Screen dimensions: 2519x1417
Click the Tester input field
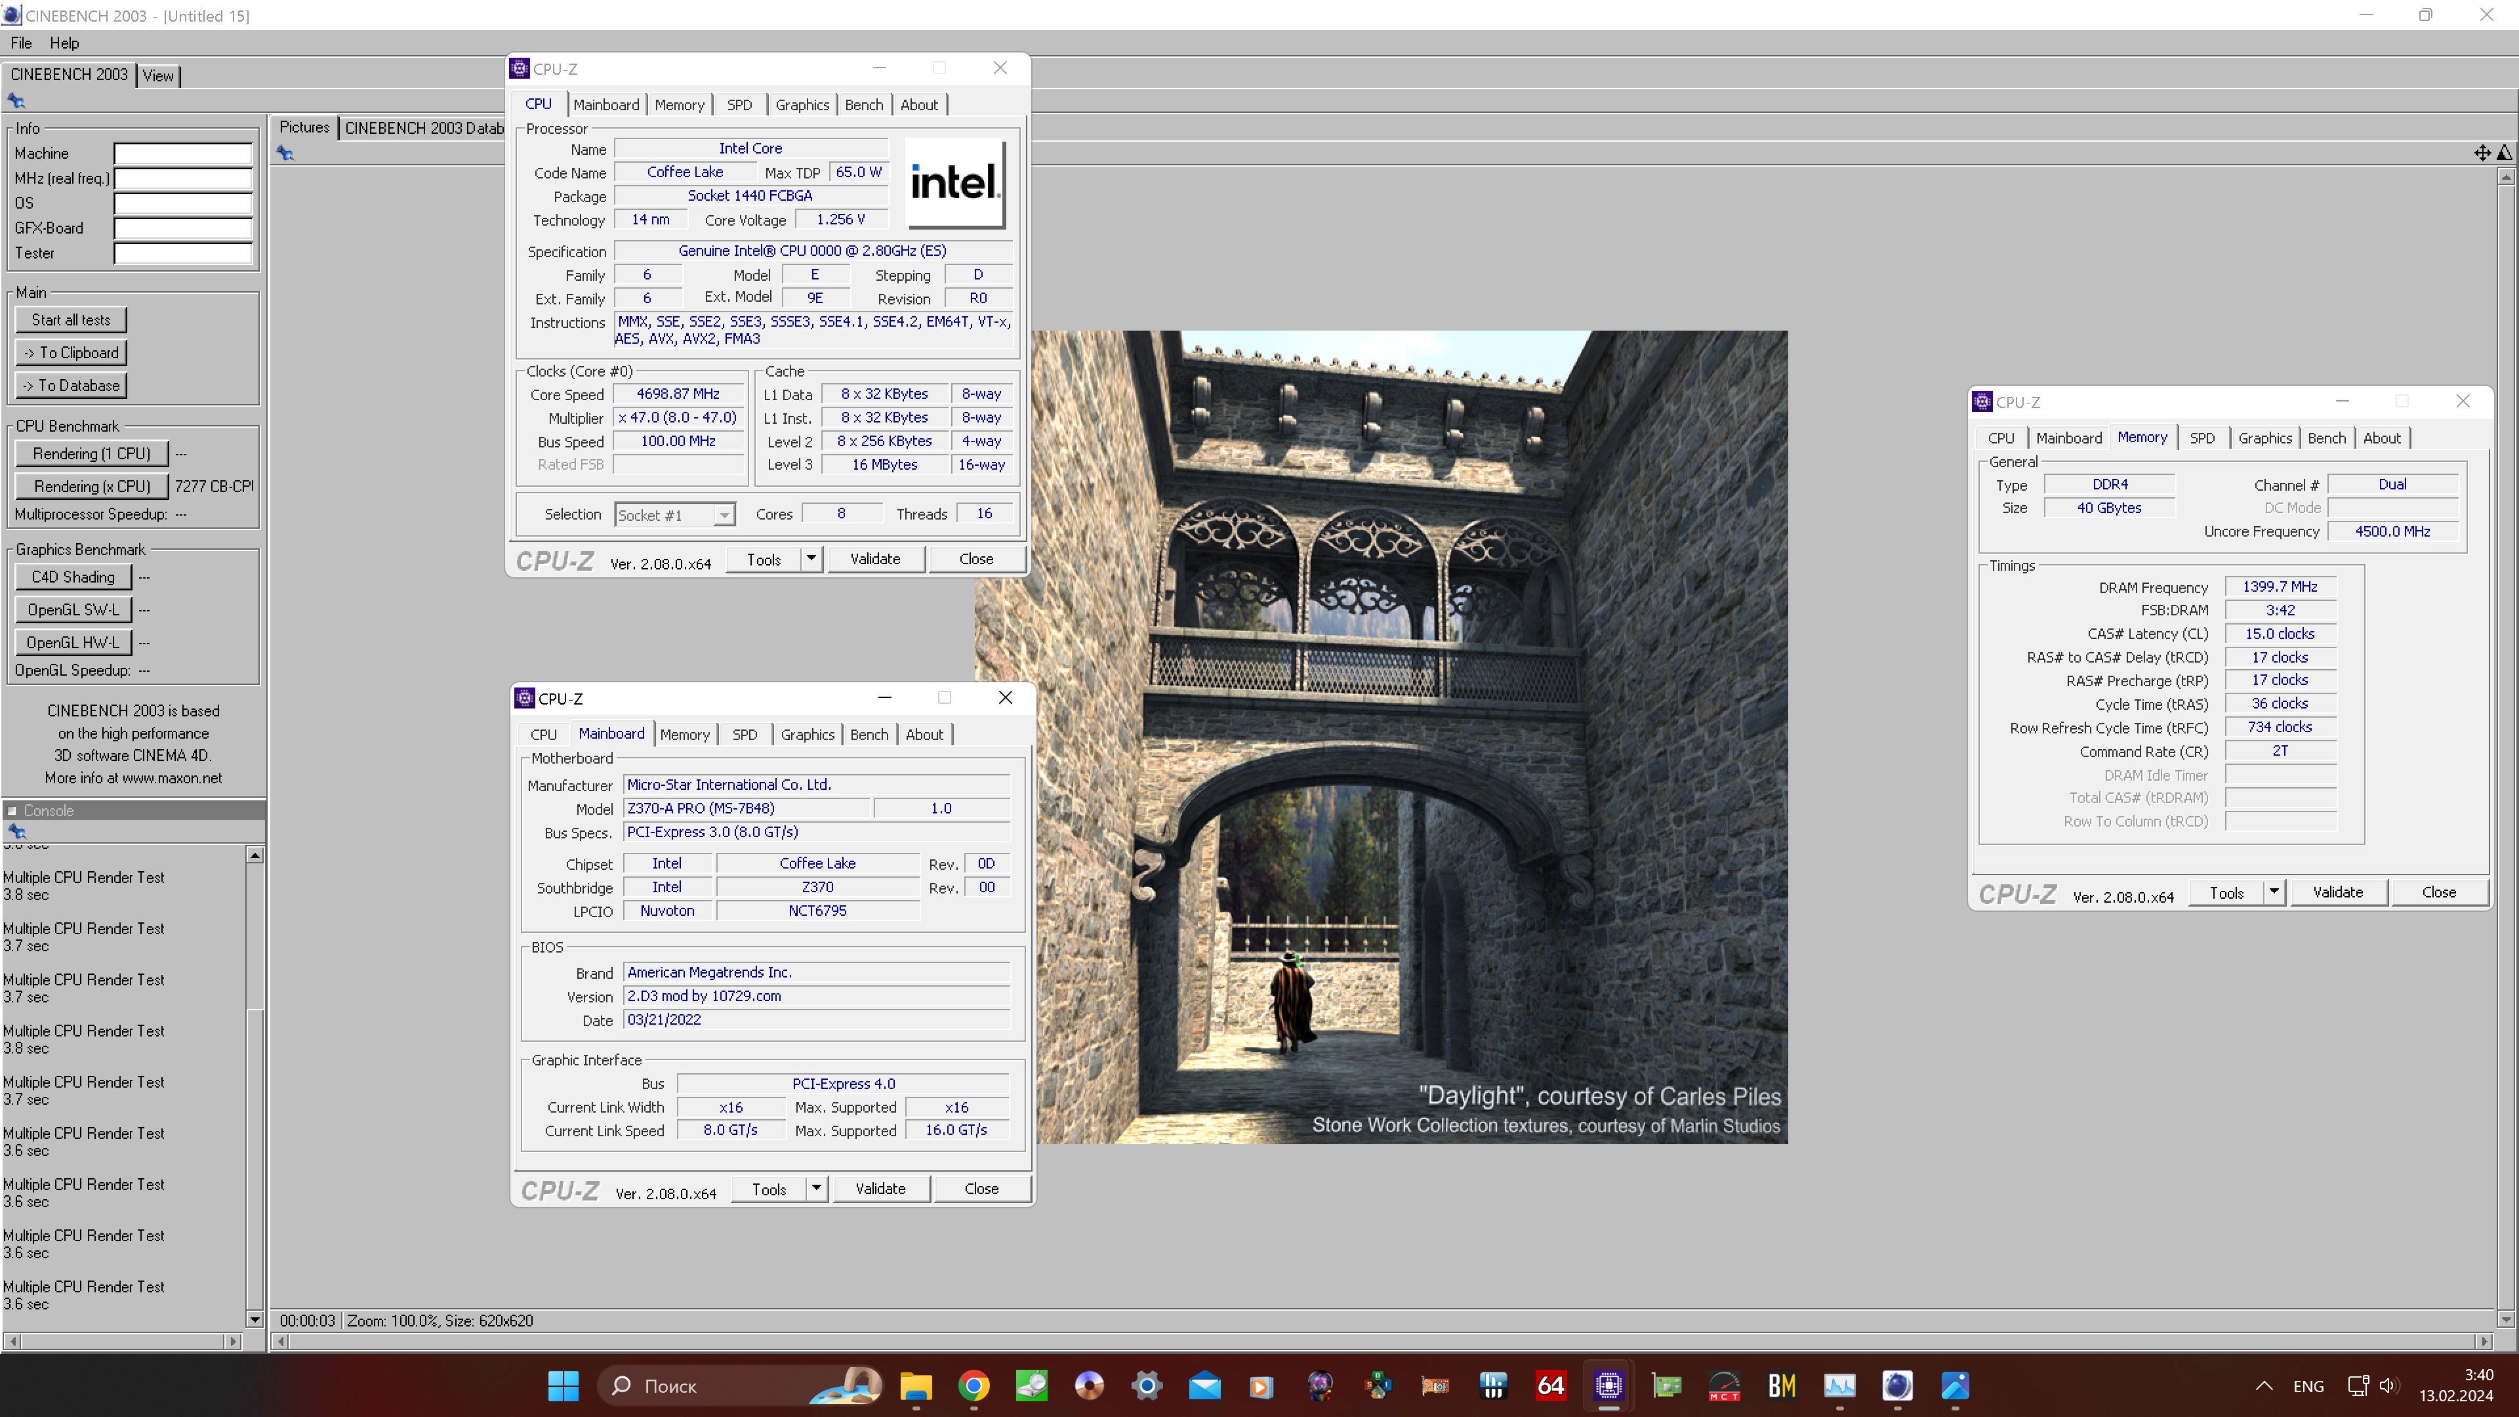[x=183, y=253]
